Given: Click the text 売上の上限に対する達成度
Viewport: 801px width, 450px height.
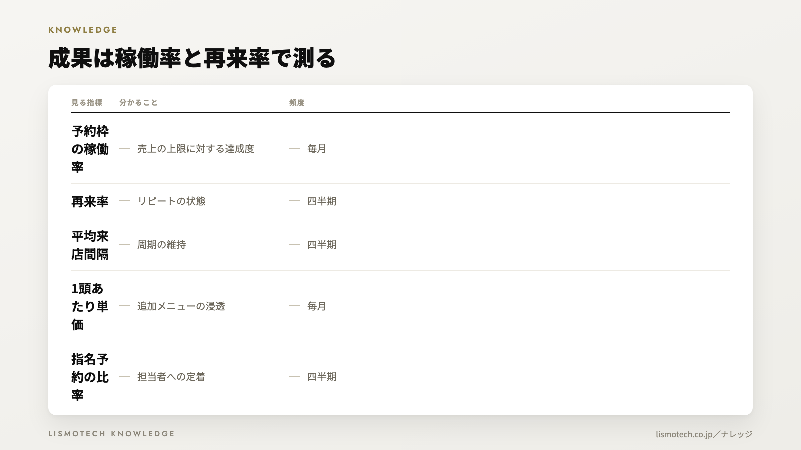Looking at the screenshot, I should tap(196, 149).
